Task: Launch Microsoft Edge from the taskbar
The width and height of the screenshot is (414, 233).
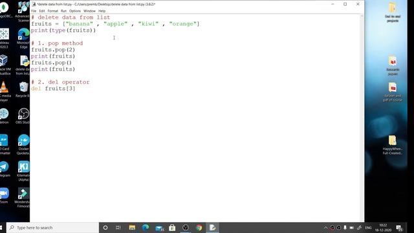Action: (146, 227)
